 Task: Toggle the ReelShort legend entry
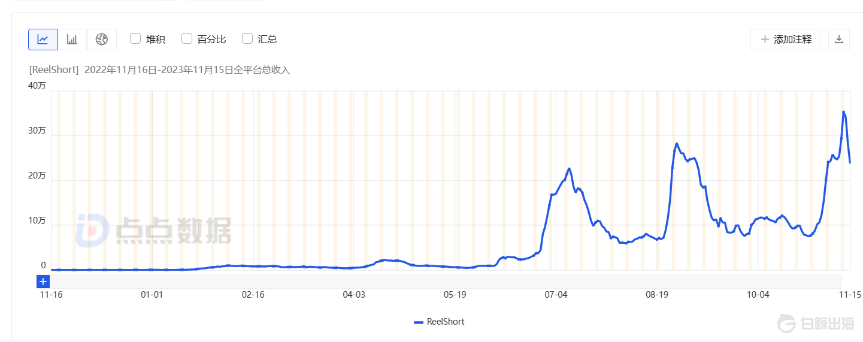coord(439,322)
